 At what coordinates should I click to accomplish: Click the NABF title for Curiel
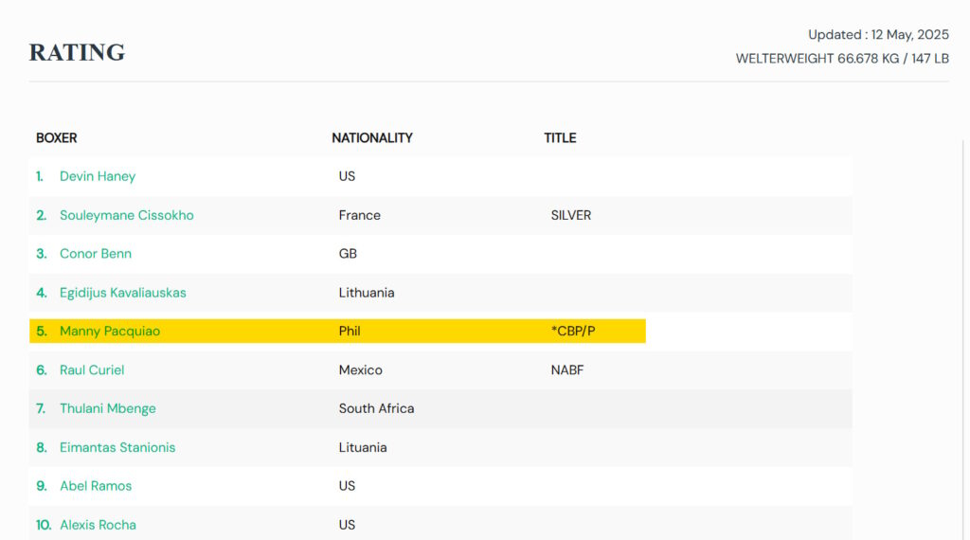tap(567, 370)
